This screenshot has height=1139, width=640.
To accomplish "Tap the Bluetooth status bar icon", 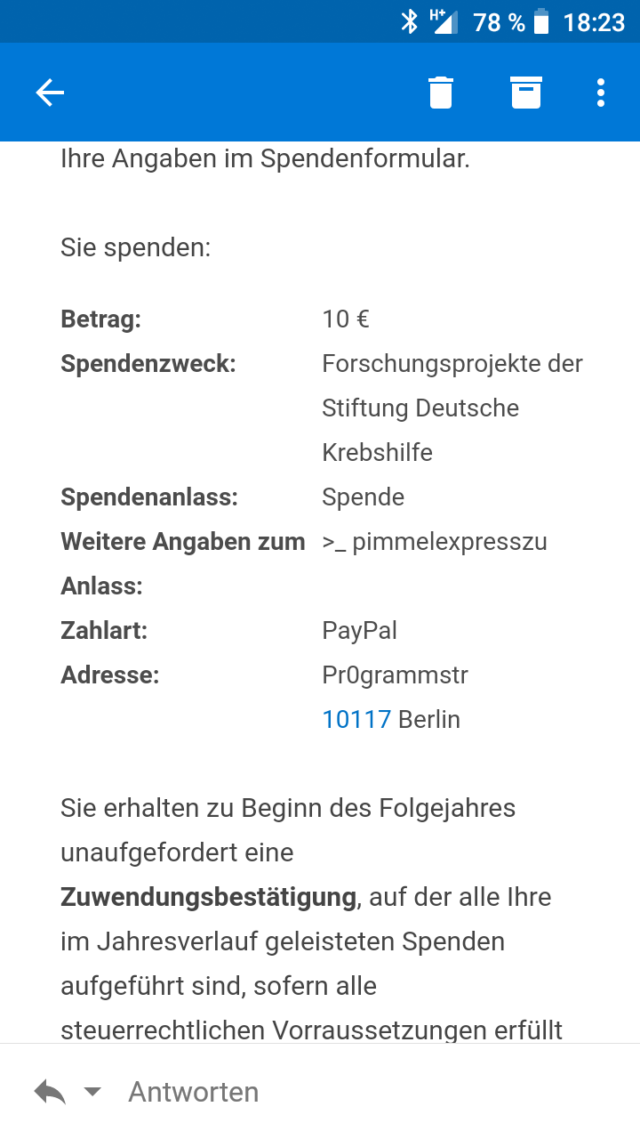I will tap(409, 21).
